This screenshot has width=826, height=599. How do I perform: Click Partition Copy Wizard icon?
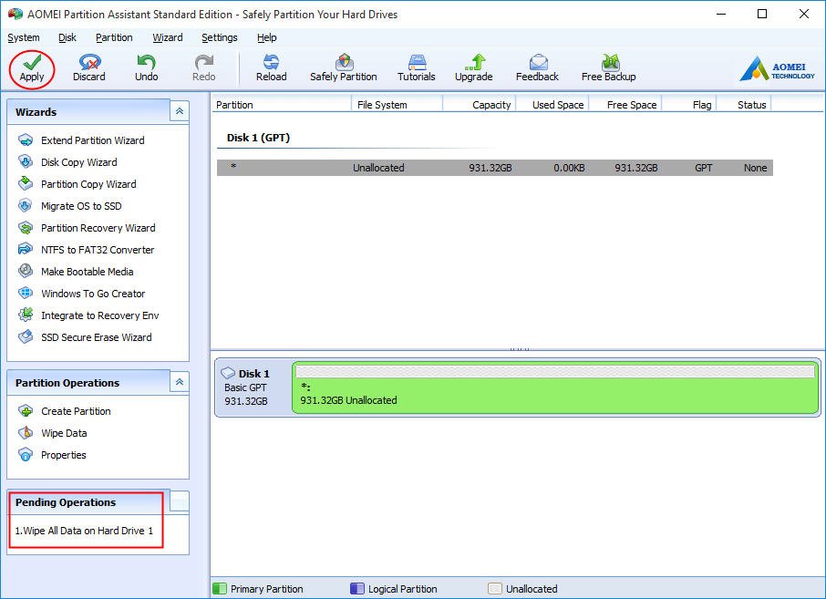click(26, 184)
